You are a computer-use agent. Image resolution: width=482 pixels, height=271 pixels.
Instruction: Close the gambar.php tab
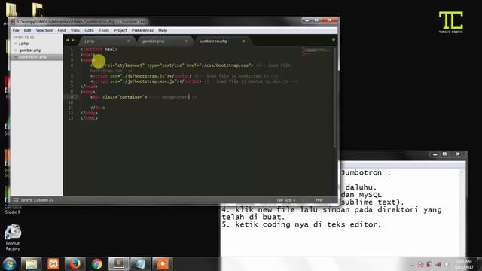tap(186, 41)
